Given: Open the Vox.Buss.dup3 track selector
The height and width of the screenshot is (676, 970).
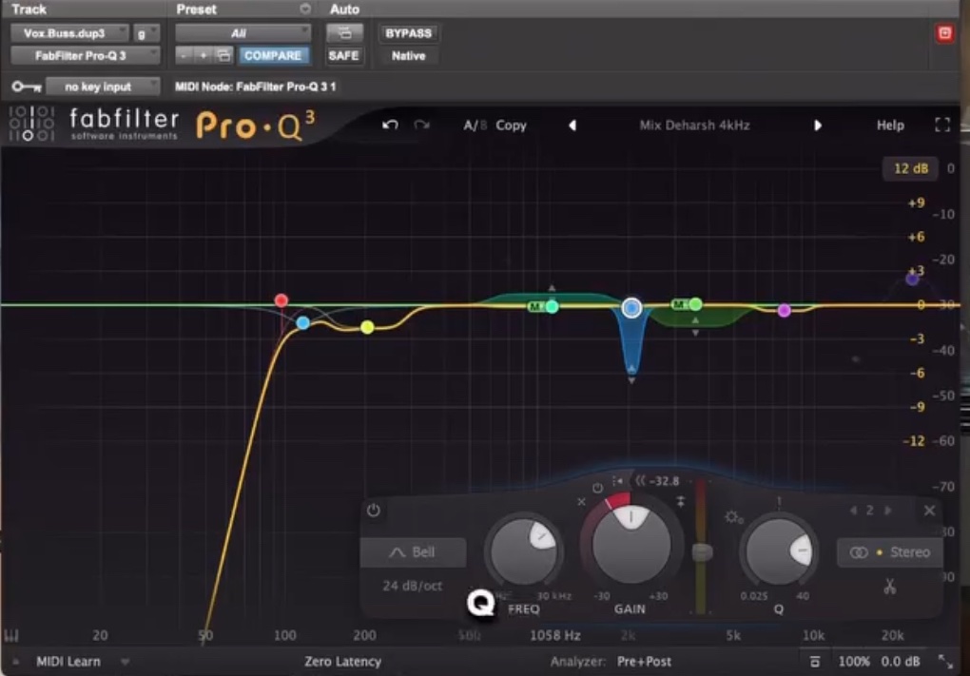Looking at the screenshot, I should pyautogui.click(x=69, y=32).
